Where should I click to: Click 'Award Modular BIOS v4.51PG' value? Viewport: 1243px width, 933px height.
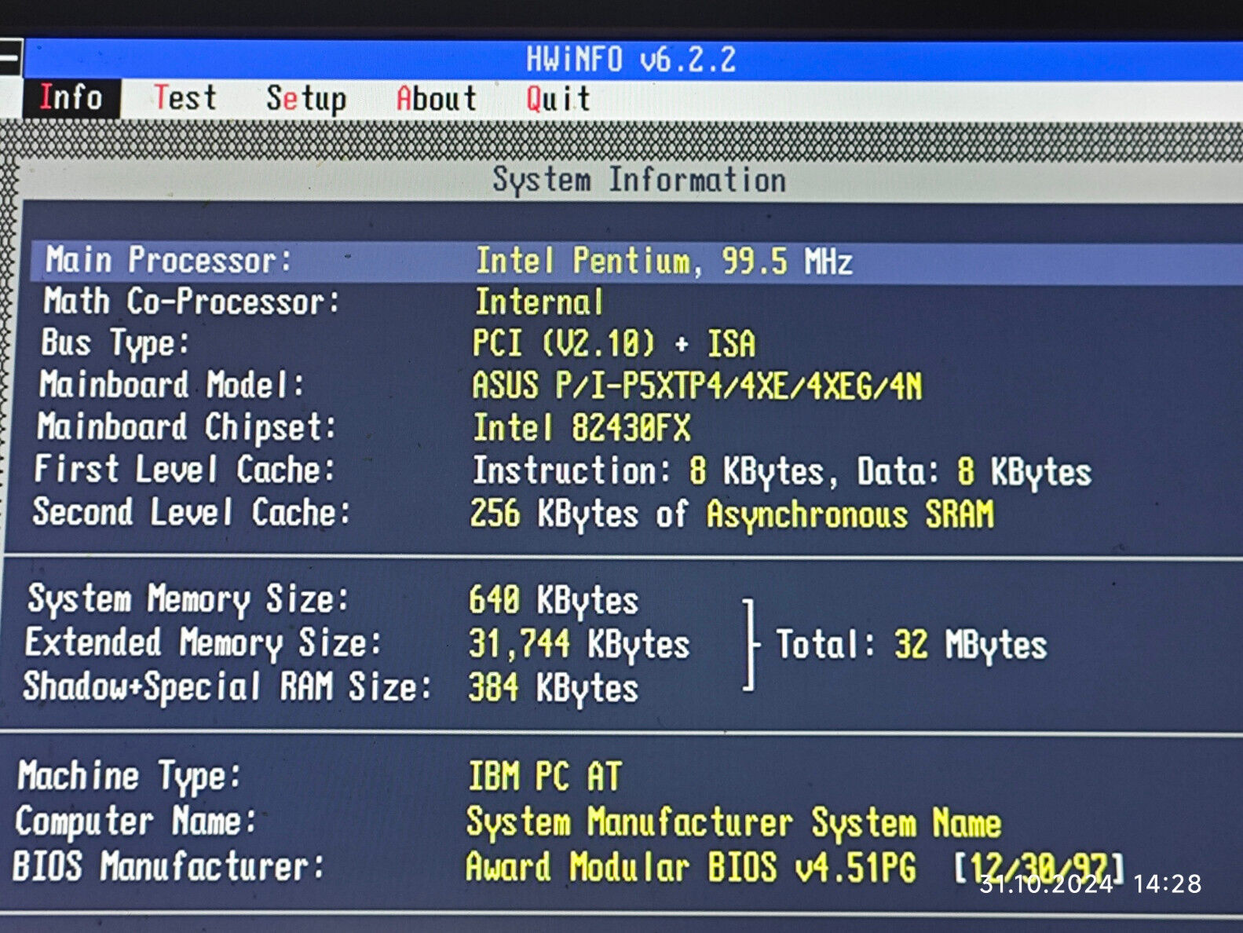[x=691, y=868]
